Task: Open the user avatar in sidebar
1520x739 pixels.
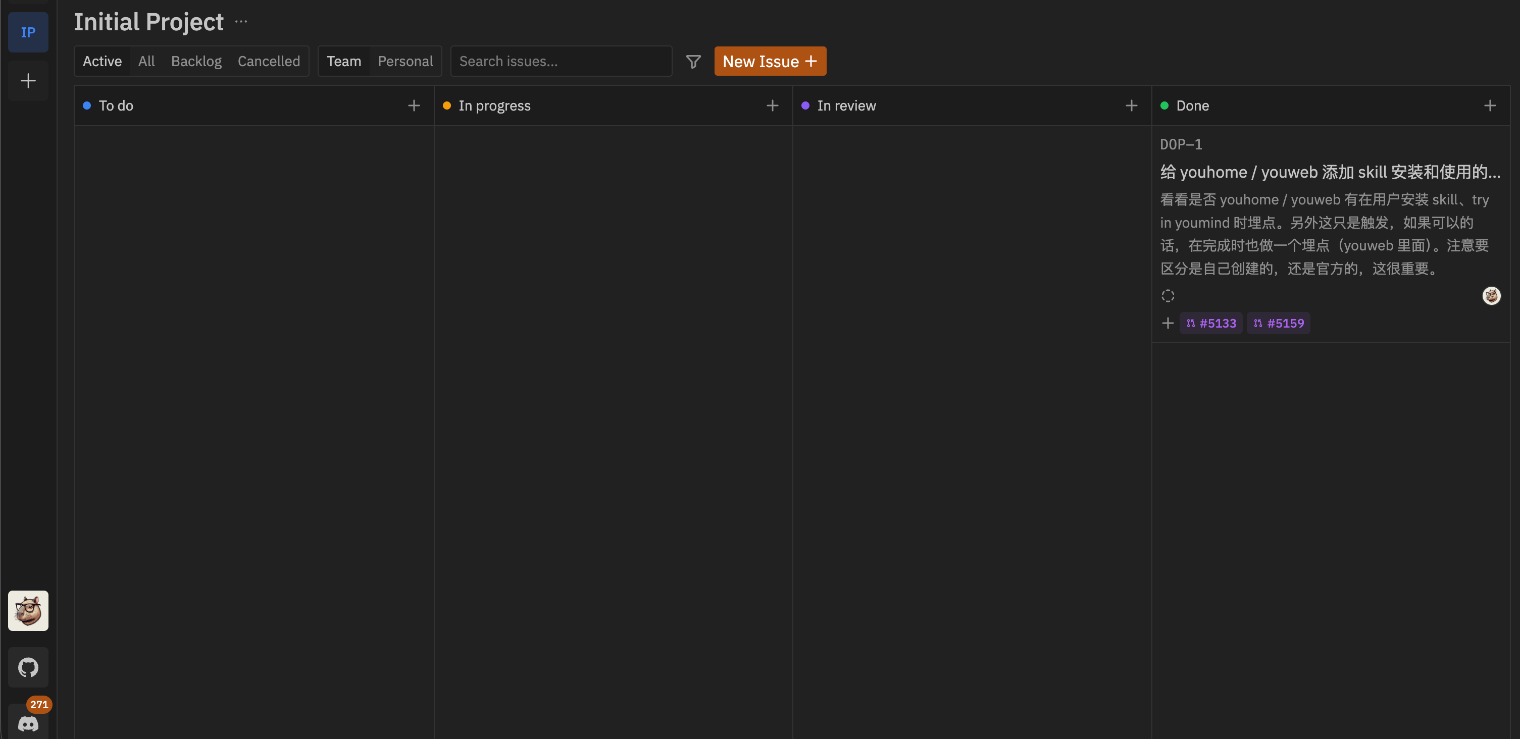Action: pyautogui.click(x=28, y=610)
